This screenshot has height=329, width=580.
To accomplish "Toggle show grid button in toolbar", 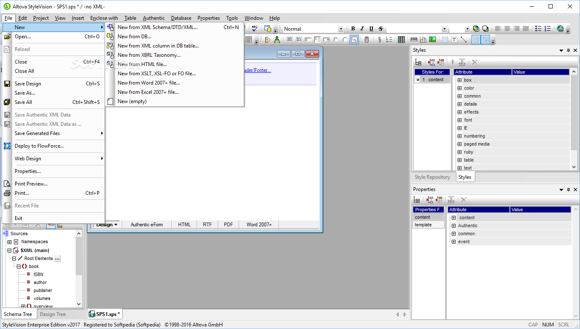I will pos(476,40).
